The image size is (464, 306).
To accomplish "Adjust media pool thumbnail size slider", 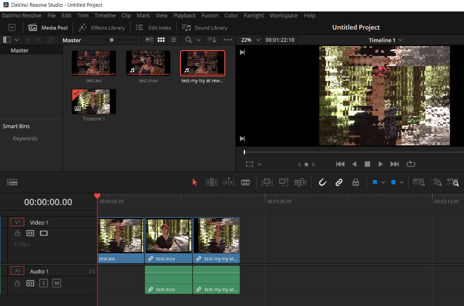I will pos(112,40).
